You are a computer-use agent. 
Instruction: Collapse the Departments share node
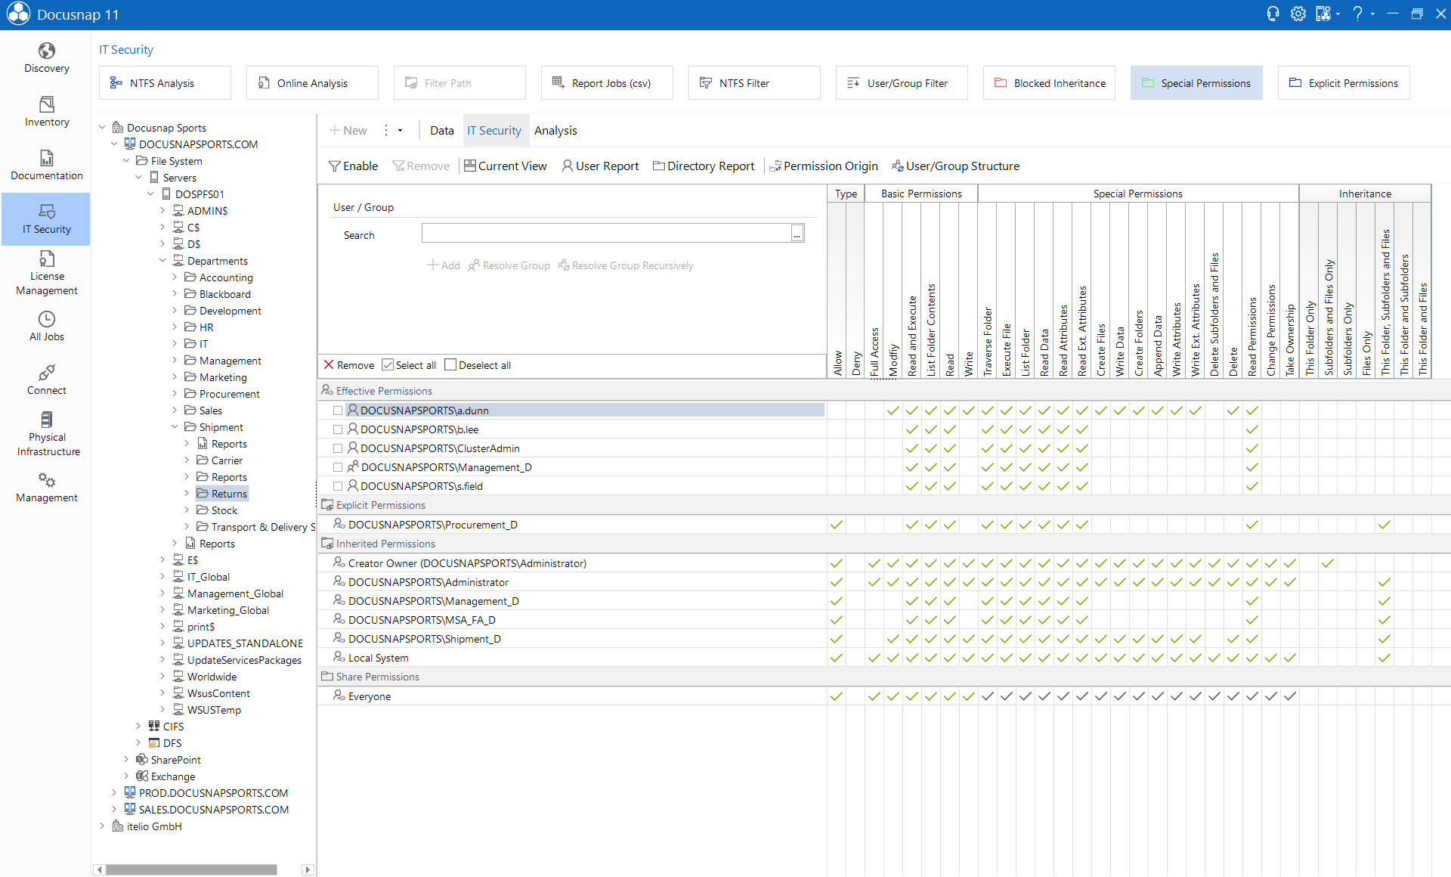162,261
